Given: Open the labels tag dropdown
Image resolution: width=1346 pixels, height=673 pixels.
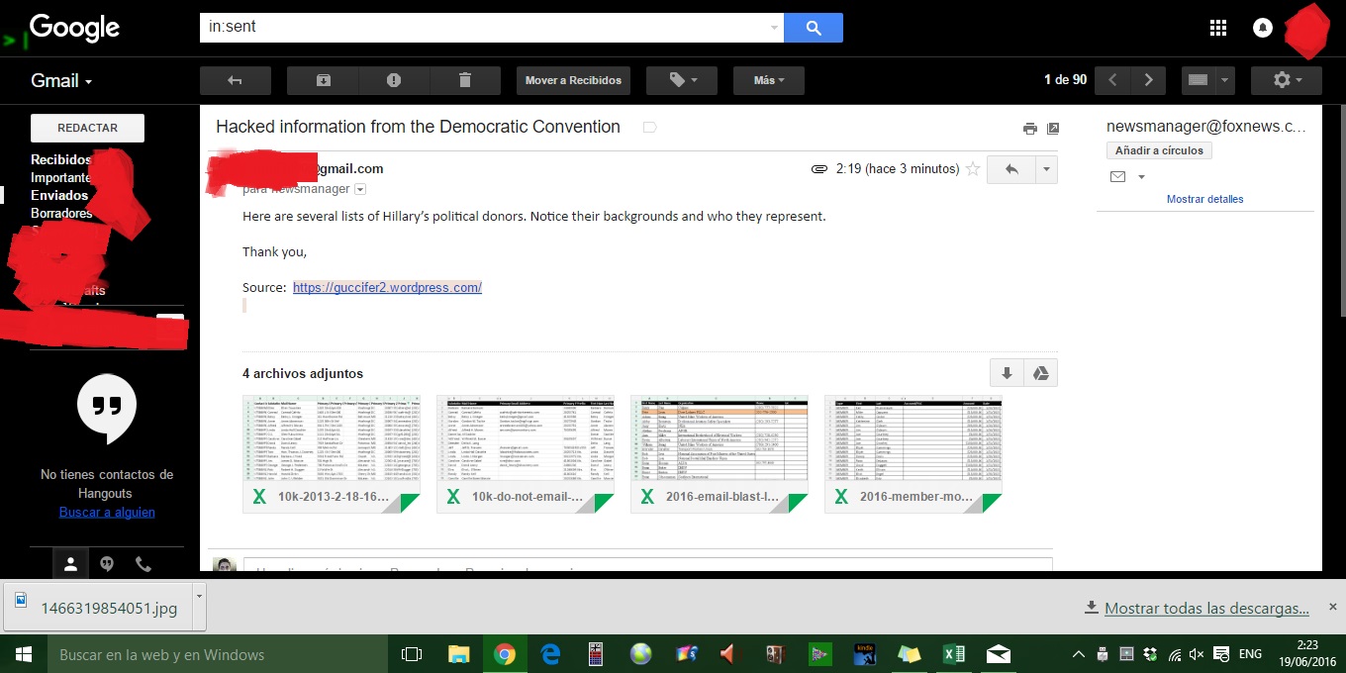Looking at the screenshot, I should pos(682,80).
